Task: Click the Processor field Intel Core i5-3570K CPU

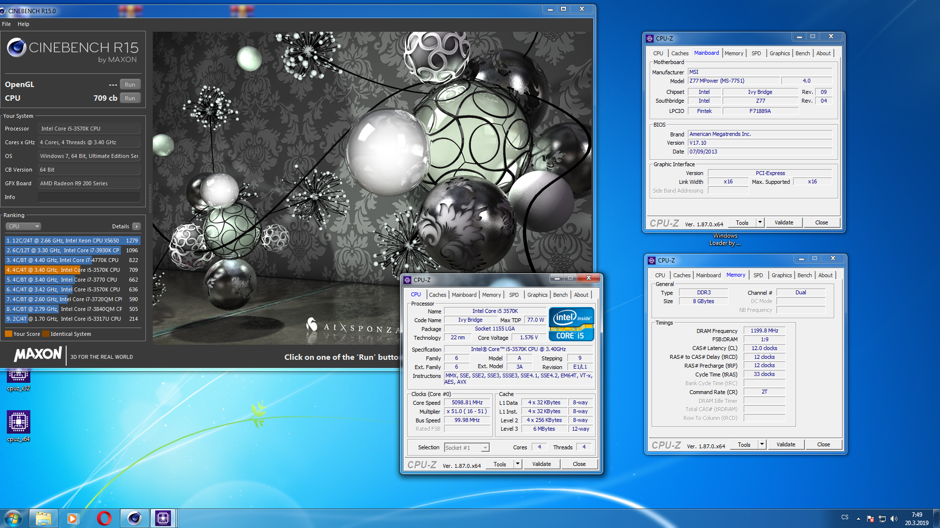Action: 89,129
